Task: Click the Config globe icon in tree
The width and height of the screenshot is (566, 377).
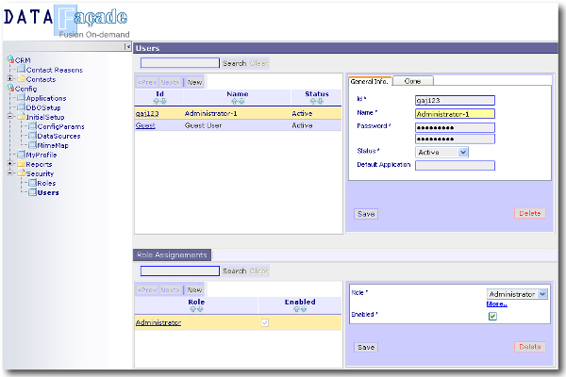Action: pyautogui.click(x=10, y=89)
